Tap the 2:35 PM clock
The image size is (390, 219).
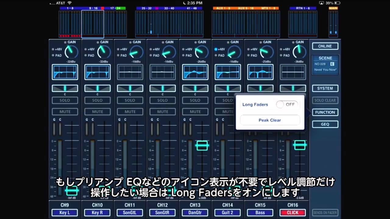click(195, 3)
